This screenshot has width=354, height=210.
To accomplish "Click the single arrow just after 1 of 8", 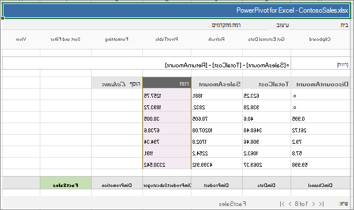I will (x=290, y=204).
